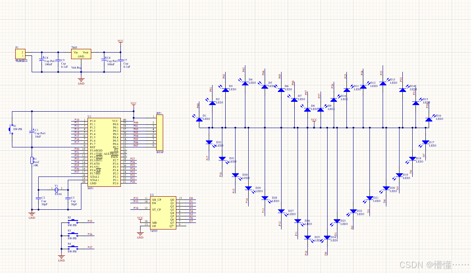Select the C1 10uF polarized capacitor symbol

point(32,132)
